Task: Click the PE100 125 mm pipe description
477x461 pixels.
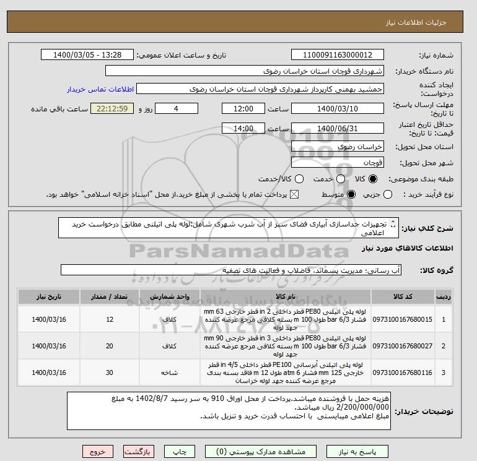Action: pyautogui.click(x=286, y=373)
